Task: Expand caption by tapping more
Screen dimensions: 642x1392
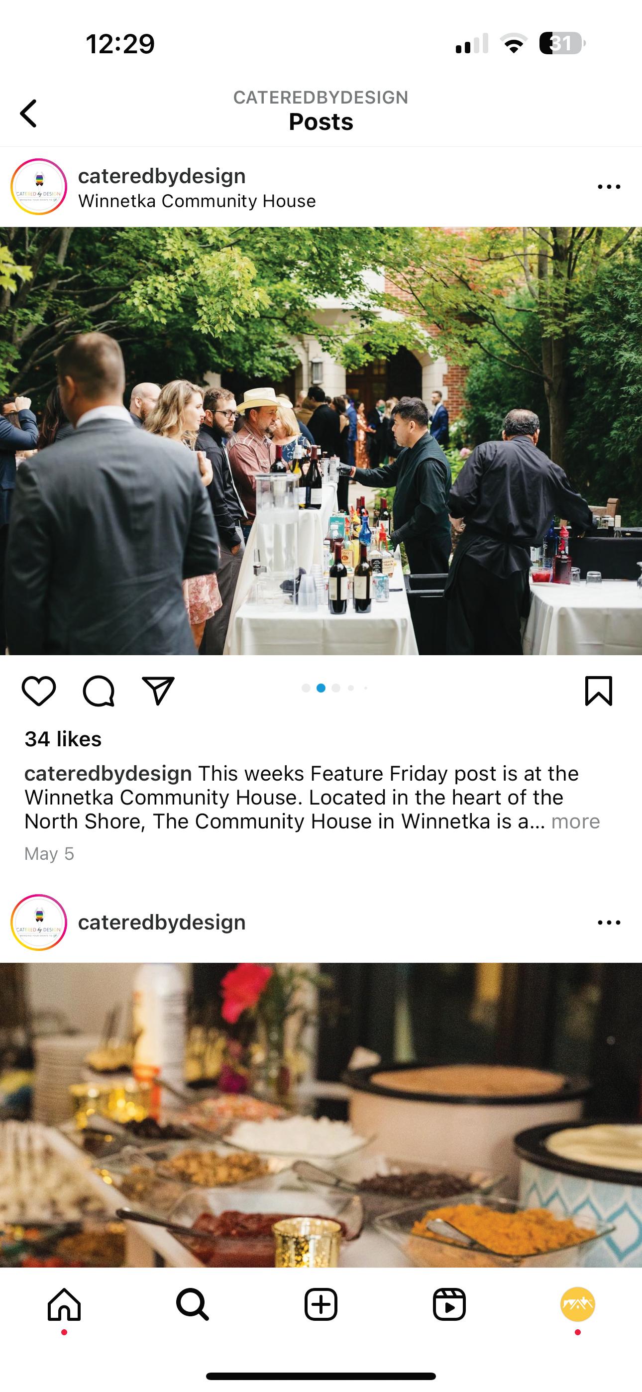Action: (575, 821)
